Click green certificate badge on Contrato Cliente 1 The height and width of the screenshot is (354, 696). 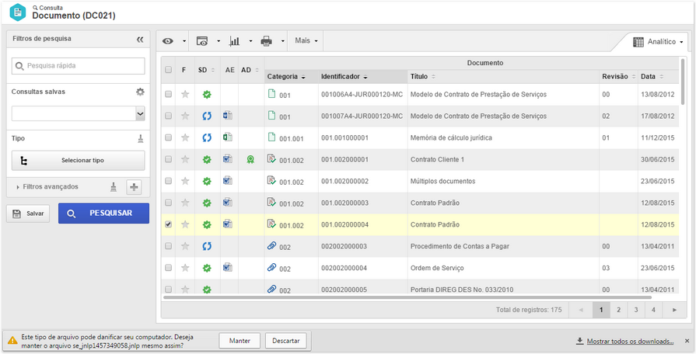click(250, 160)
